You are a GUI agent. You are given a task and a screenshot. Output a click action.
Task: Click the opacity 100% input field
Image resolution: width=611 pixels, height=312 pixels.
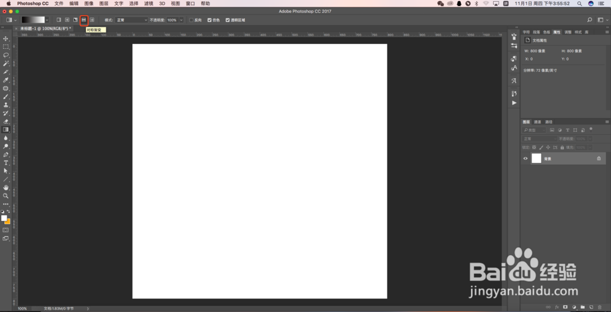pos(173,20)
